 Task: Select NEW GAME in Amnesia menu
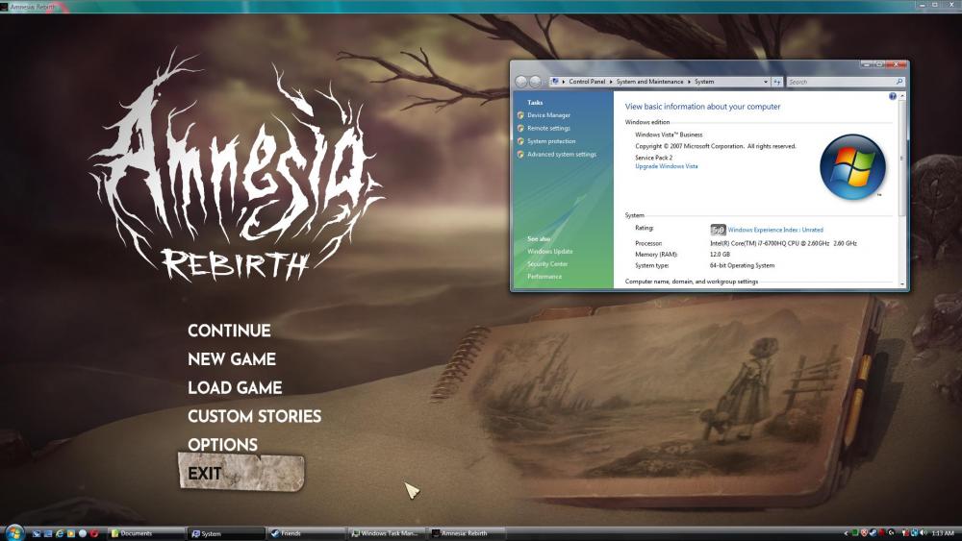231,359
